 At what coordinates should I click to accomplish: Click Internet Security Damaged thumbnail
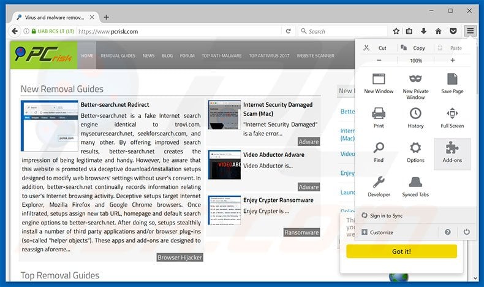(x=224, y=115)
